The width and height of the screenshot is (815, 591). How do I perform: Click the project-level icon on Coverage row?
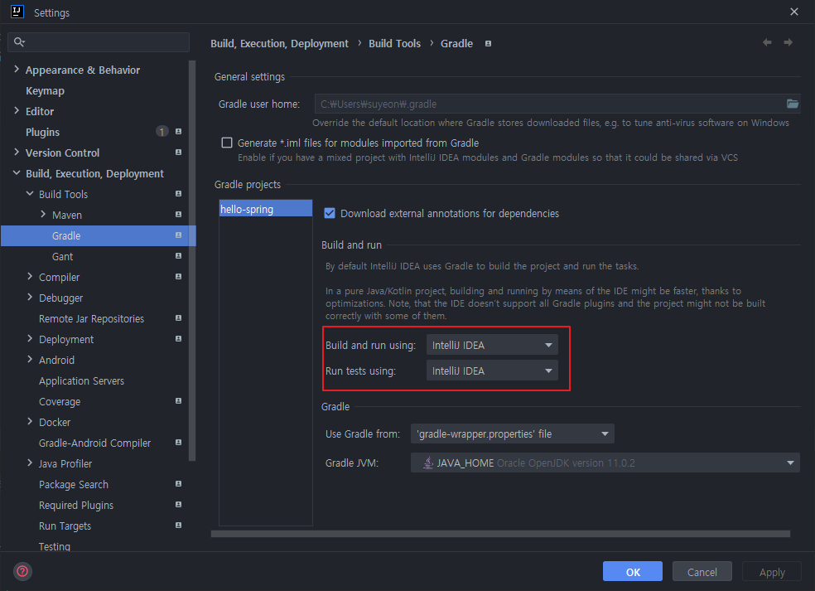click(178, 401)
